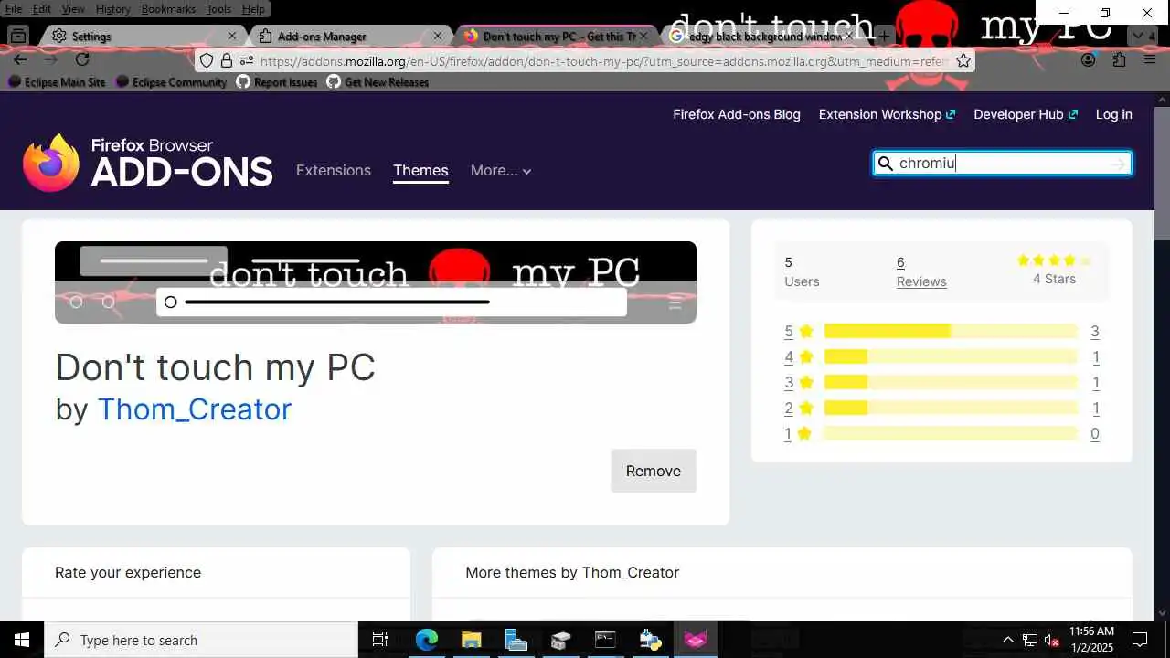This screenshot has width=1170, height=658.
Task: Close the Settings tab
Action: [231, 36]
